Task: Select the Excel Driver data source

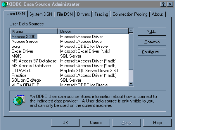Action: (x=22, y=51)
